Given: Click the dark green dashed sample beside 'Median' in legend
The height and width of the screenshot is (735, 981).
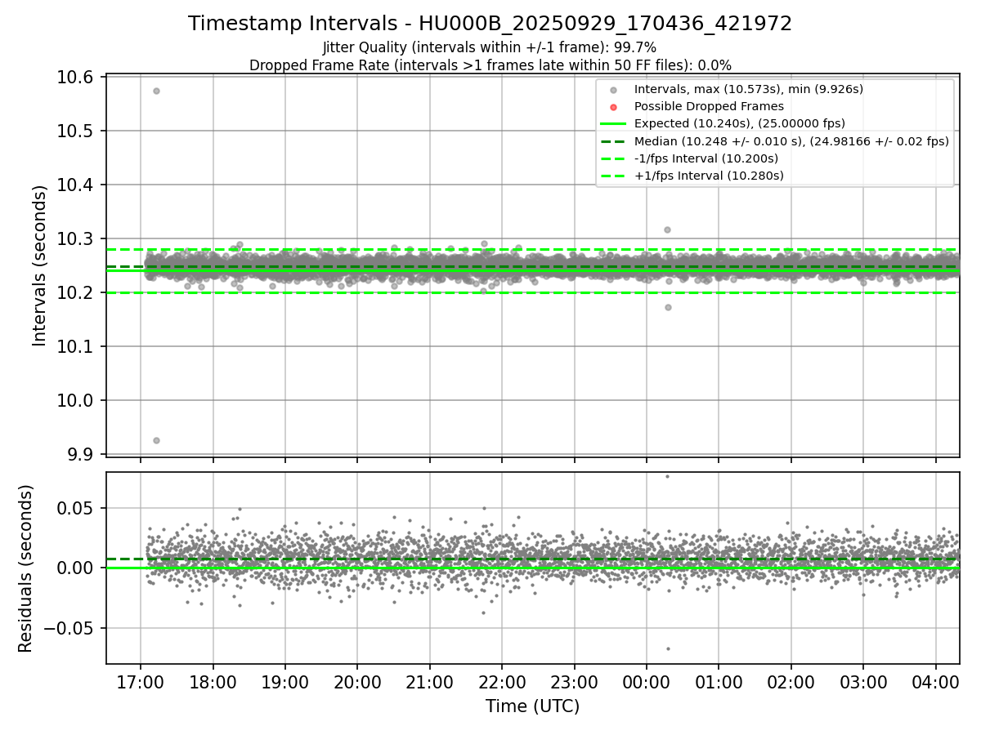Looking at the screenshot, I should click(x=614, y=141).
